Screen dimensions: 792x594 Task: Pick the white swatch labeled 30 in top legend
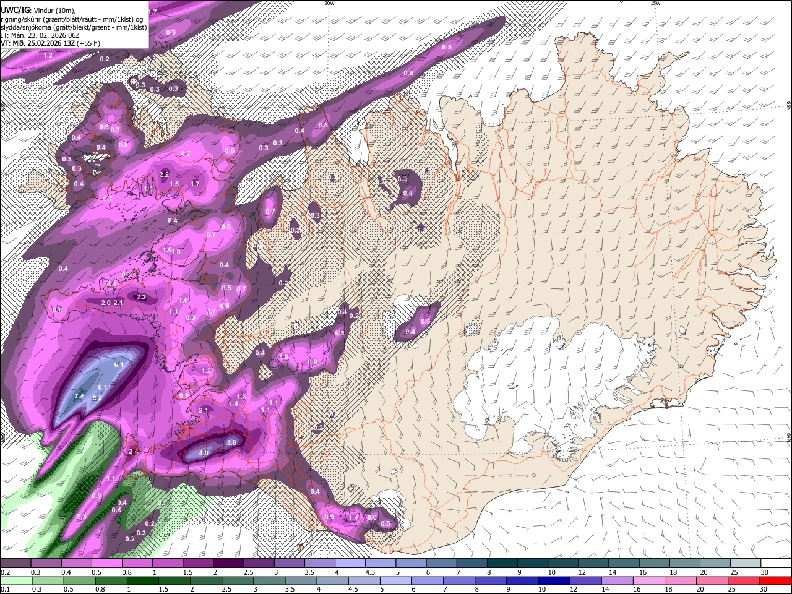pyautogui.click(x=776, y=563)
